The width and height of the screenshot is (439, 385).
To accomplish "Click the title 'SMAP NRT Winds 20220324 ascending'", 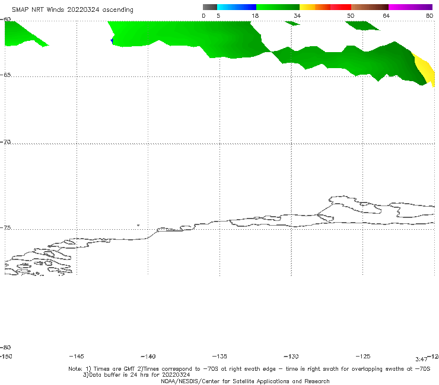I will tap(72, 9).
